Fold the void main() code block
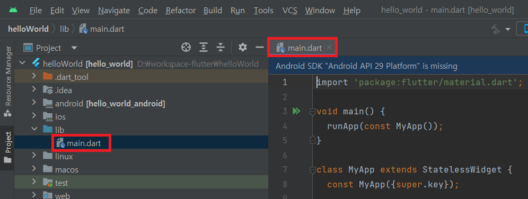The image size is (528, 199). pyautogui.click(x=312, y=112)
